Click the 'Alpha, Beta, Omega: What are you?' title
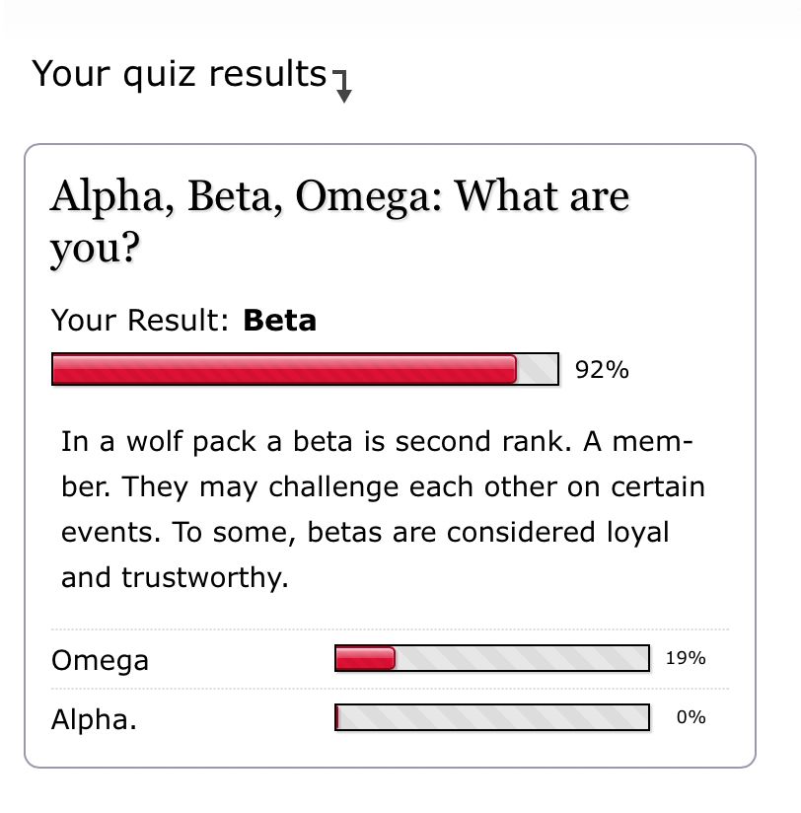 (339, 221)
